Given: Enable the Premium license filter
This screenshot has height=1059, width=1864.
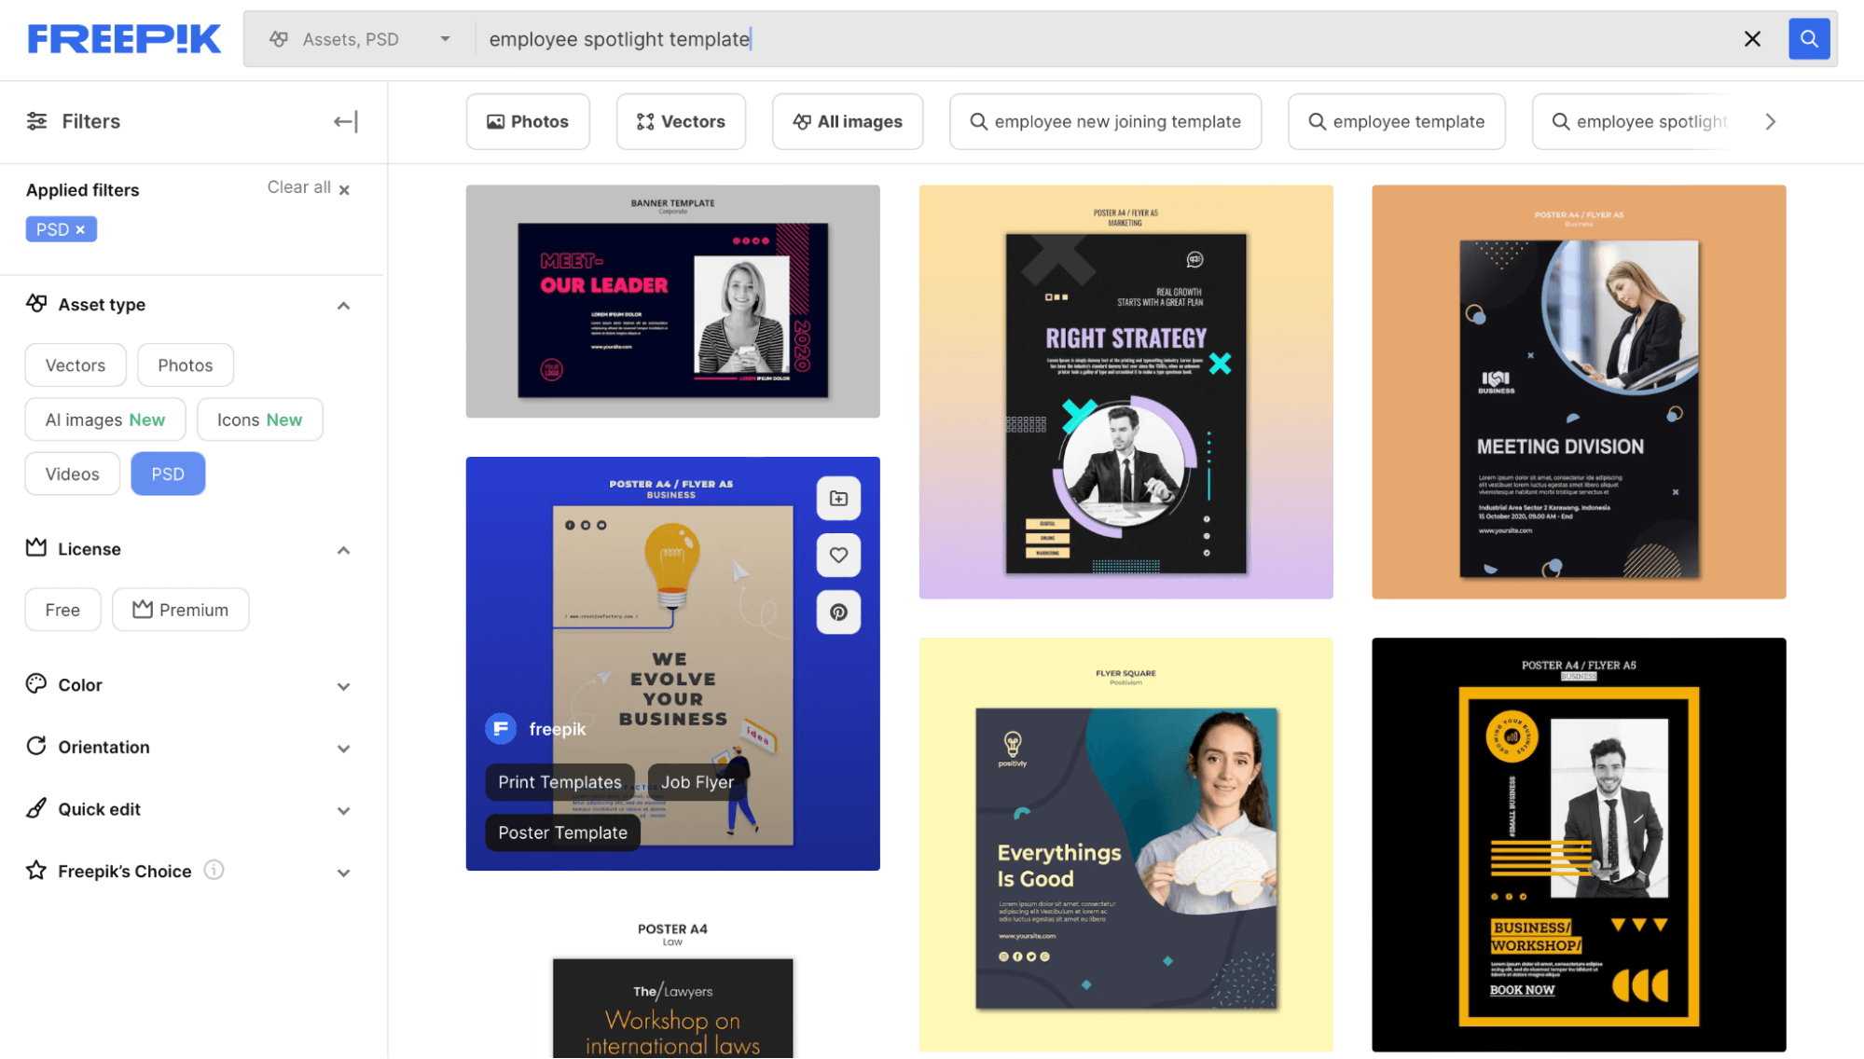Looking at the screenshot, I should (181, 610).
